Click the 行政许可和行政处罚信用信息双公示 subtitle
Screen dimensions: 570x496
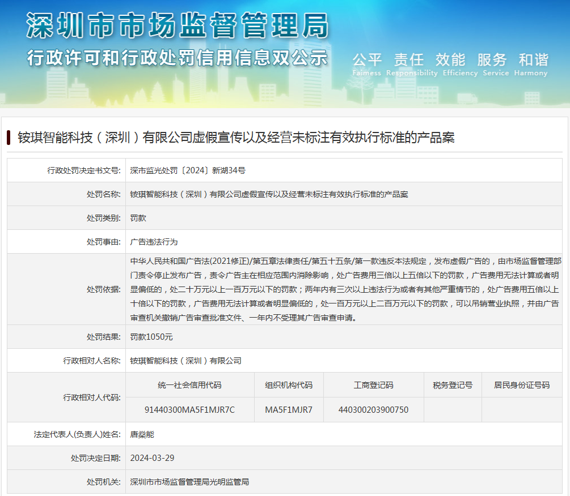click(177, 58)
